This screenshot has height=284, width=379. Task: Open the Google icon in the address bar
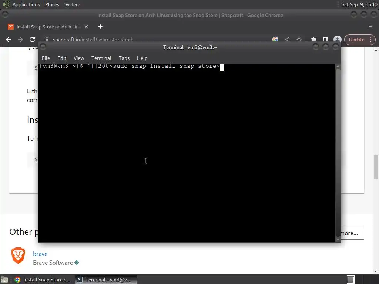(x=275, y=39)
